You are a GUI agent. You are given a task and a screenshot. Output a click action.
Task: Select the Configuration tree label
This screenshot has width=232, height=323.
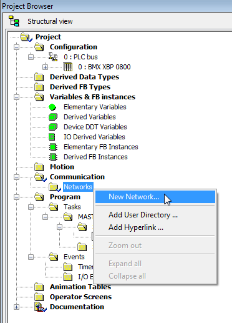pyautogui.click(x=74, y=47)
